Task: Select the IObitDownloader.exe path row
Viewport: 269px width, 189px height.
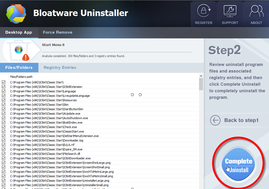Action: point(99,158)
